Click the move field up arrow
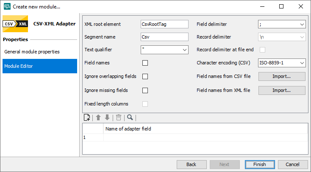 pos(98,118)
